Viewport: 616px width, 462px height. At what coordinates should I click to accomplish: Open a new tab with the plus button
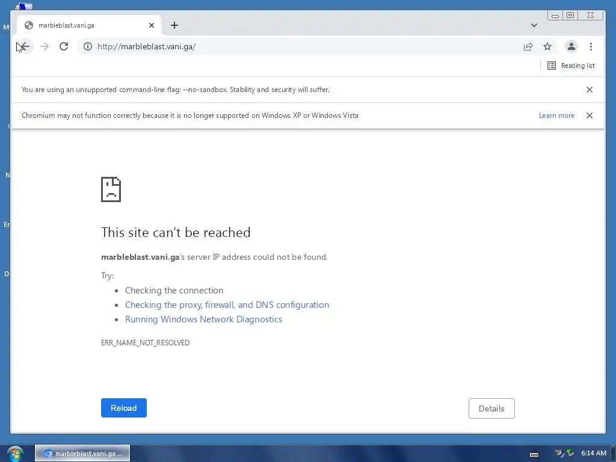(174, 25)
